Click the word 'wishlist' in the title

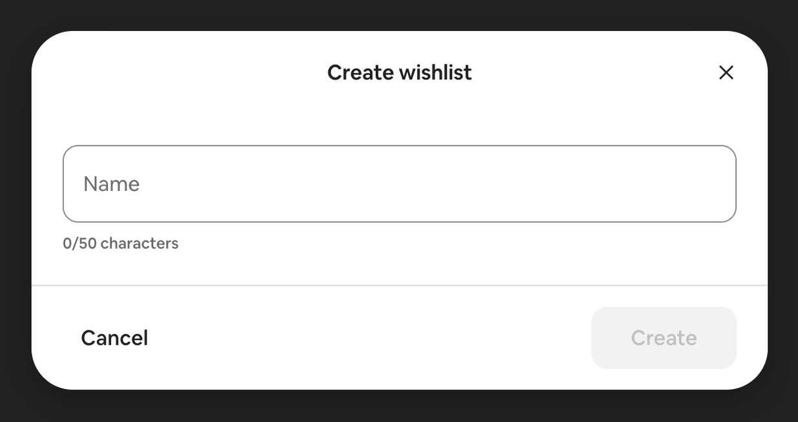[436, 72]
